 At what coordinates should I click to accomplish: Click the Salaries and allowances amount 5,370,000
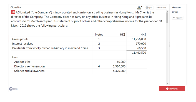point(119,71)
